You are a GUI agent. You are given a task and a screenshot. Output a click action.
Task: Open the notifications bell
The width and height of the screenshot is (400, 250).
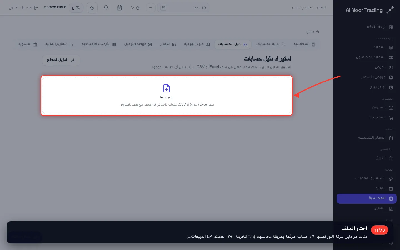tap(106, 8)
